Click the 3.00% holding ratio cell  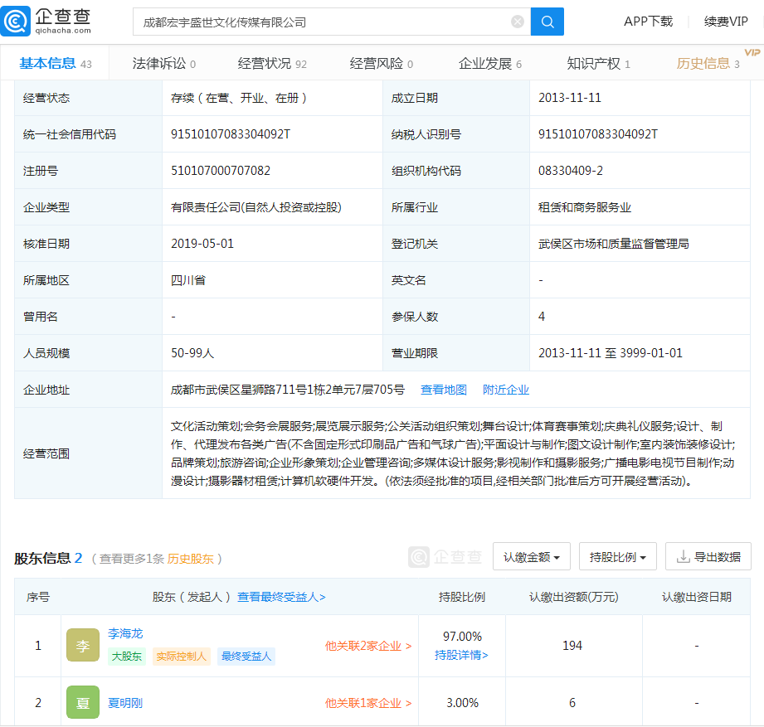pyautogui.click(x=462, y=703)
